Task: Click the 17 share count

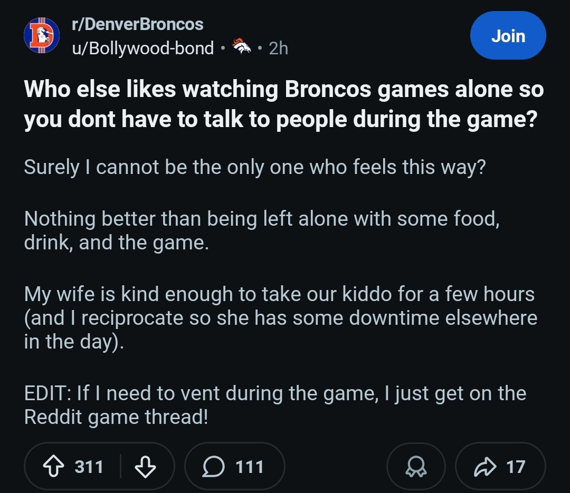Action: 515,467
